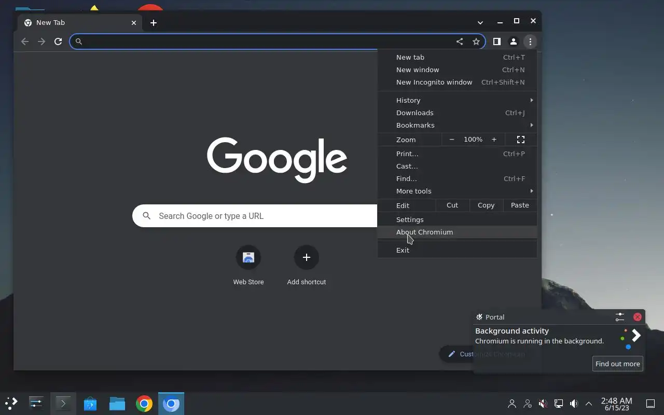The width and height of the screenshot is (664, 415).
Task: Configure Portal notification settings icon
Action: click(620, 317)
